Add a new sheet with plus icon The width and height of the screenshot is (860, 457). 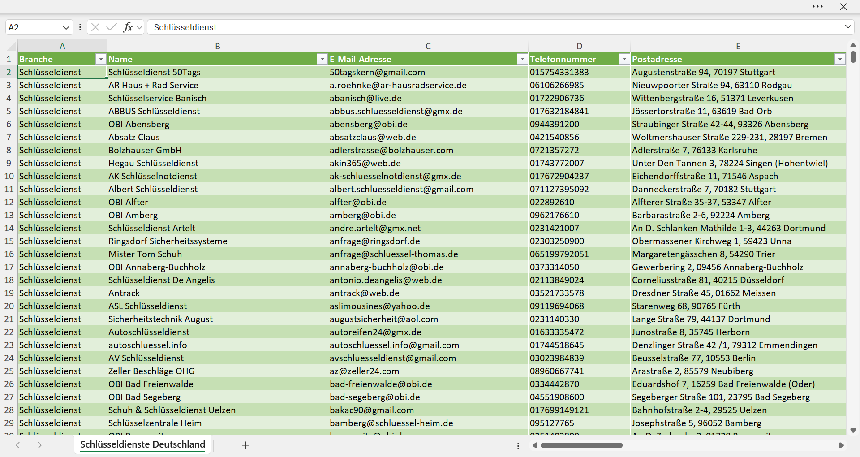pos(245,445)
